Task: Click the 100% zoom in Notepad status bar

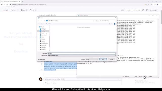Action: tap(136, 77)
